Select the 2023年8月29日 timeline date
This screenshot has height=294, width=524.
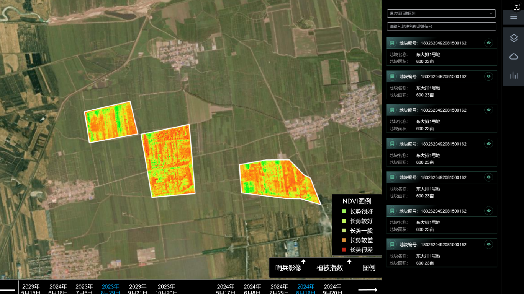point(110,289)
